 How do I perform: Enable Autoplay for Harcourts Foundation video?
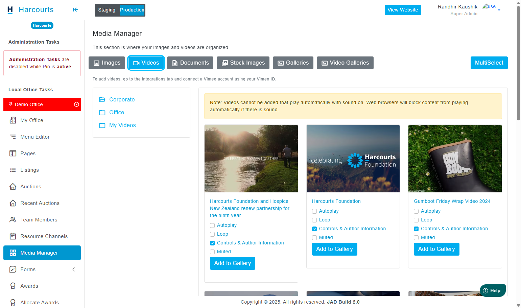[314, 211]
